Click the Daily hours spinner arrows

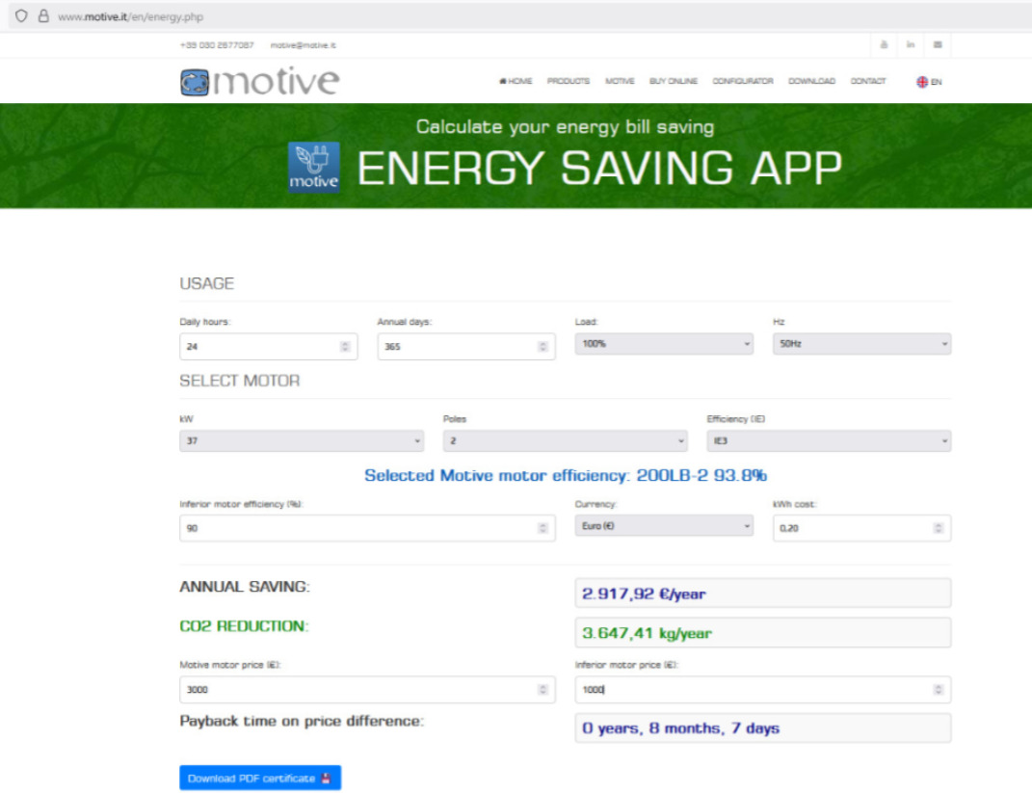coord(345,346)
